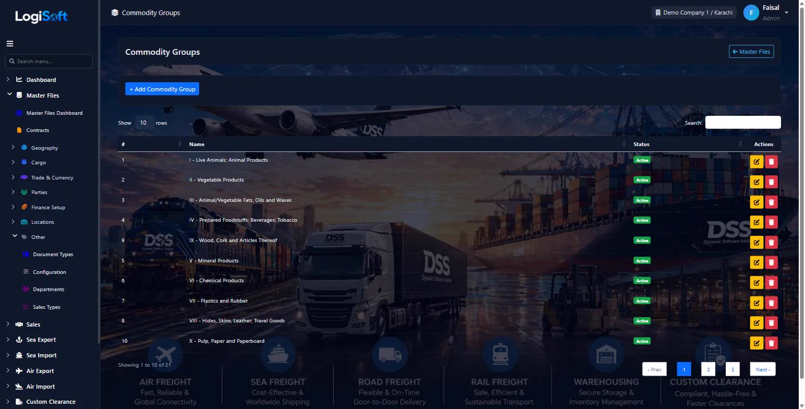Delete the Pulp, Paper and Paperboard row

point(771,343)
